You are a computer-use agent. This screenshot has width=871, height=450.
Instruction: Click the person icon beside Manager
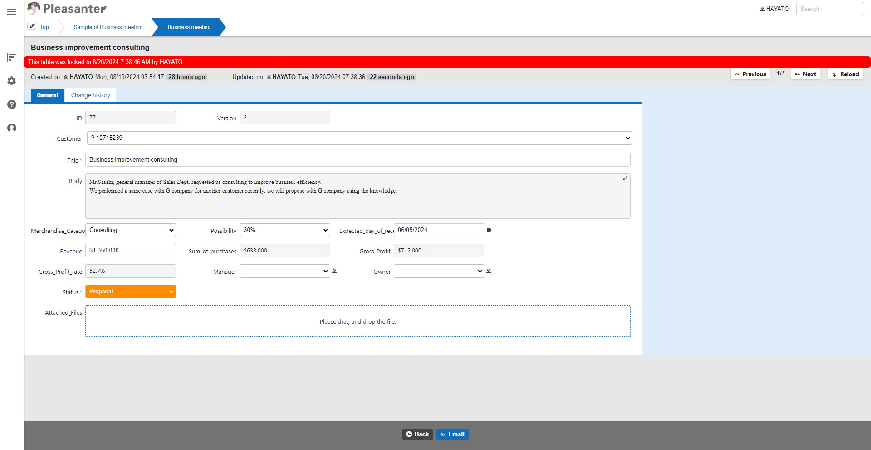tap(334, 271)
